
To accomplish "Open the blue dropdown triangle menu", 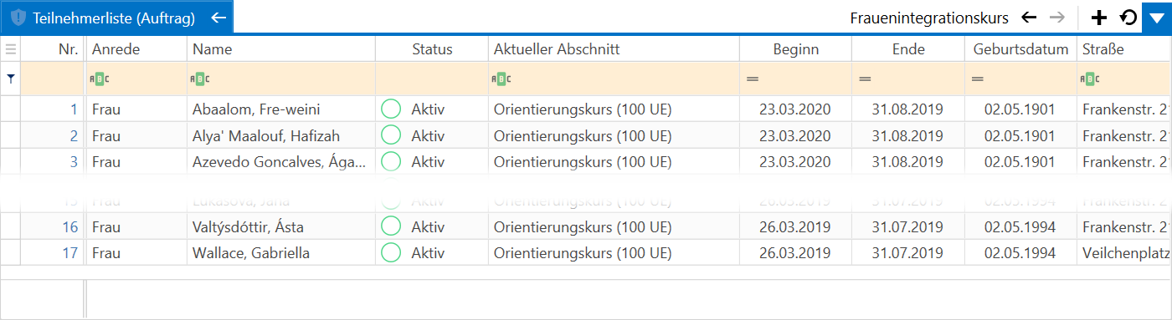I will click(x=1157, y=18).
